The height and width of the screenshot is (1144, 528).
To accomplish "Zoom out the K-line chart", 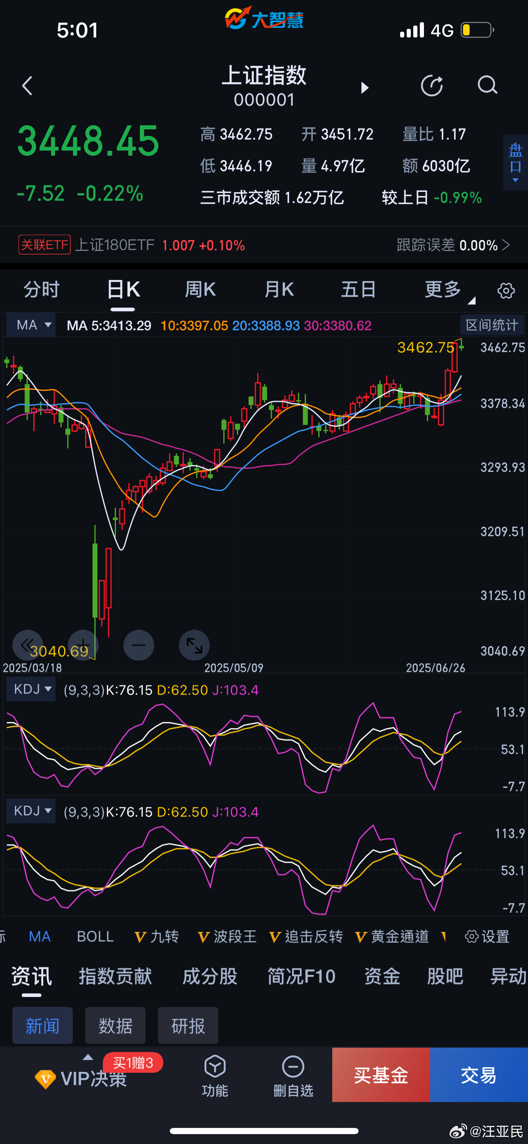I will (x=138, y=645).
